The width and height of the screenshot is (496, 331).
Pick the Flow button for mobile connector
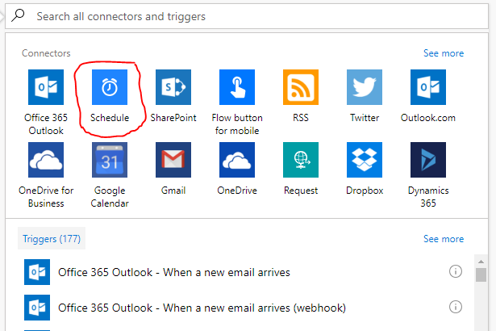pos(237,87)
